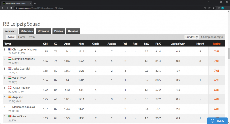Image resolution: width=230 pixels, height=124 pixels.
Task: Switch to the Offensive tab
Action: [43, 31]
